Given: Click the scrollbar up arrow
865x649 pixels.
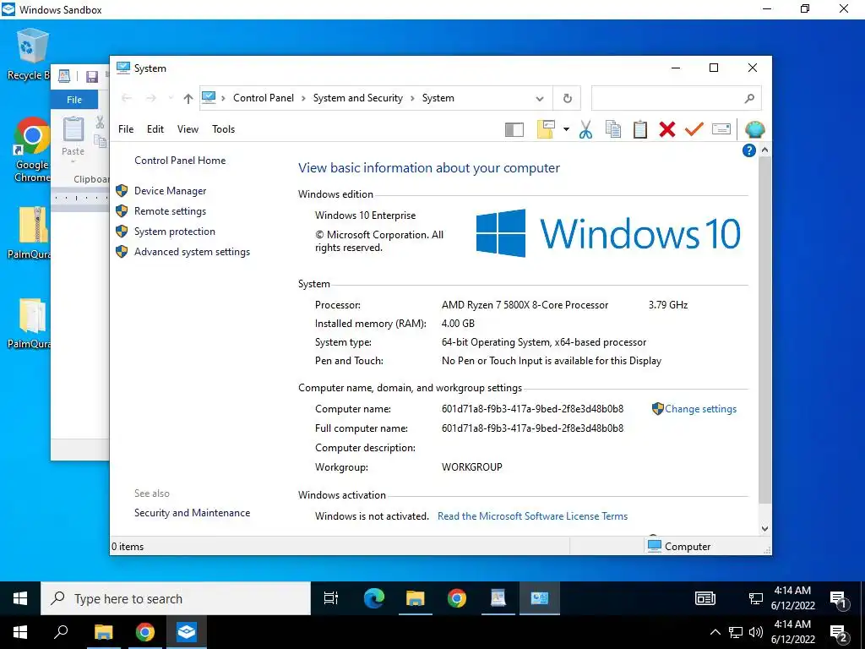Looking at the screenshot, I should tap(764, 150).
